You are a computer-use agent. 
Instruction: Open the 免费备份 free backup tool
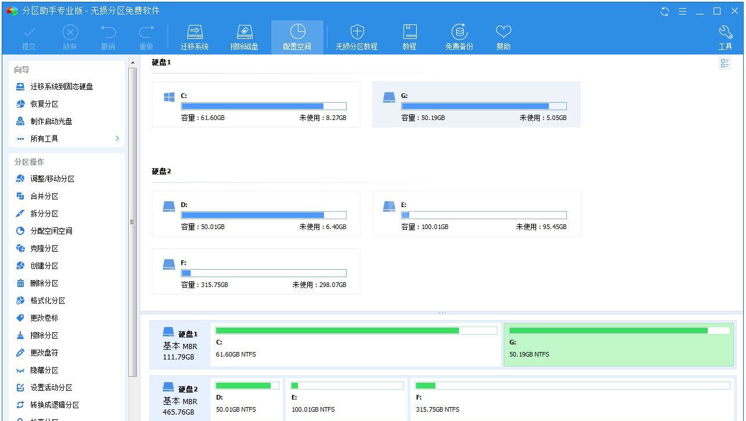click(x=460, y=38)
